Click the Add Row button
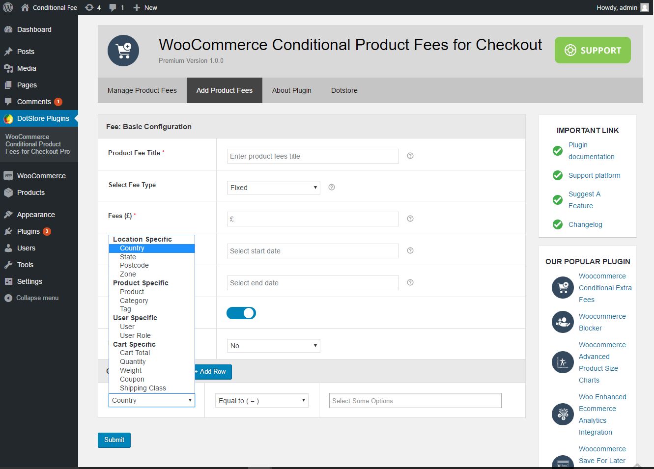This screenshot has width=654, height=469. click(212, 372)
